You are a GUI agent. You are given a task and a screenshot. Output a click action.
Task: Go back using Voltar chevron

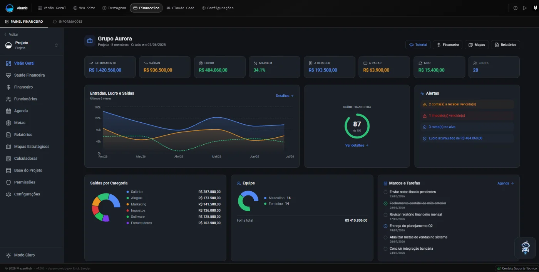(5, 35)
